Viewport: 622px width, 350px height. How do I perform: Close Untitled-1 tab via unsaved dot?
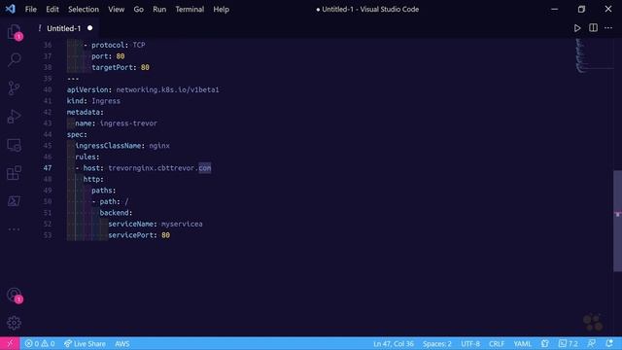(x=90, y=28)
